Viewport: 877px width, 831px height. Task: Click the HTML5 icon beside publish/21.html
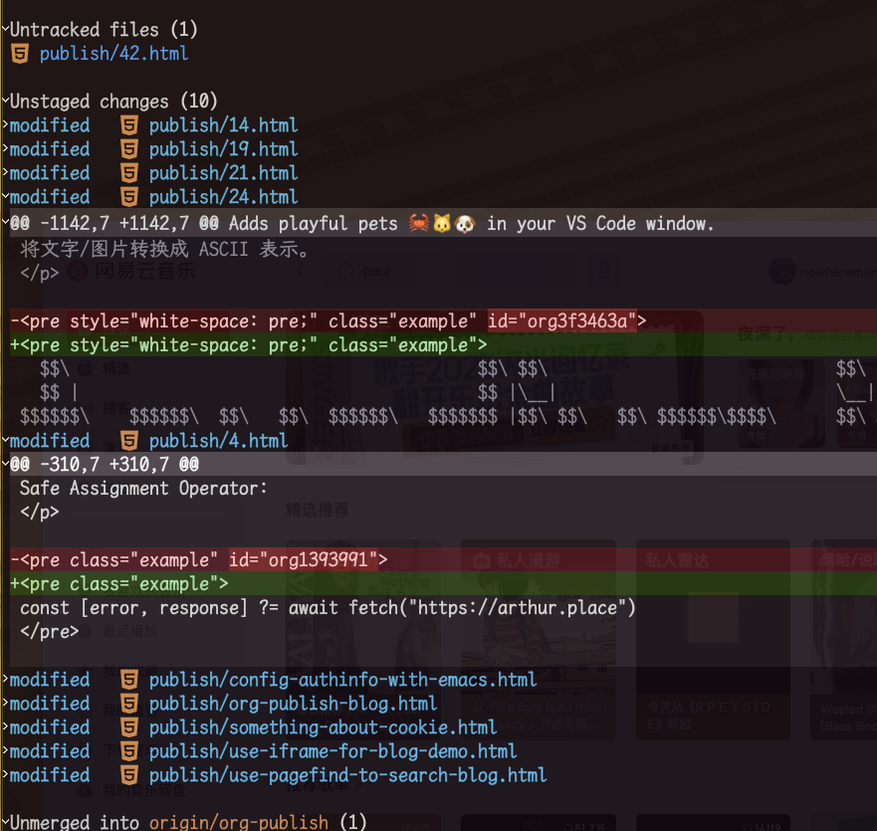pos(128,173)
